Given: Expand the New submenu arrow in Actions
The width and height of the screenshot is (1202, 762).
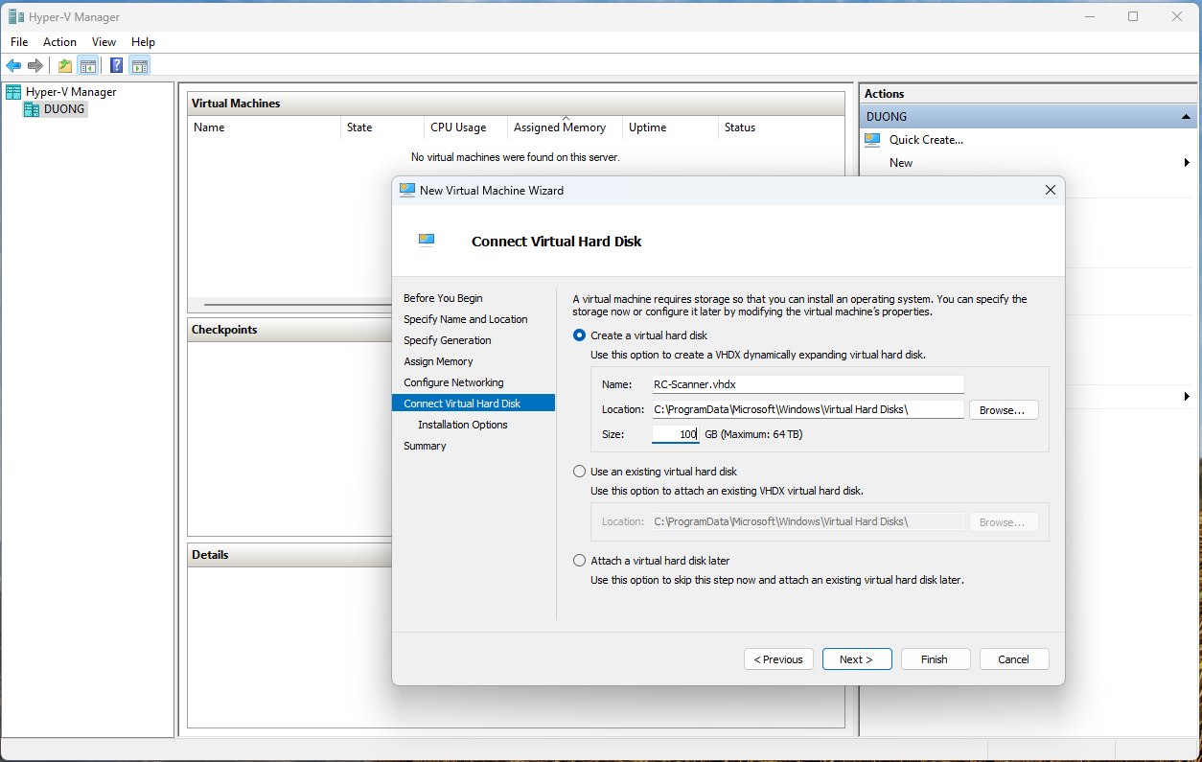Looking at the screenshot, I should [1187, 163].
